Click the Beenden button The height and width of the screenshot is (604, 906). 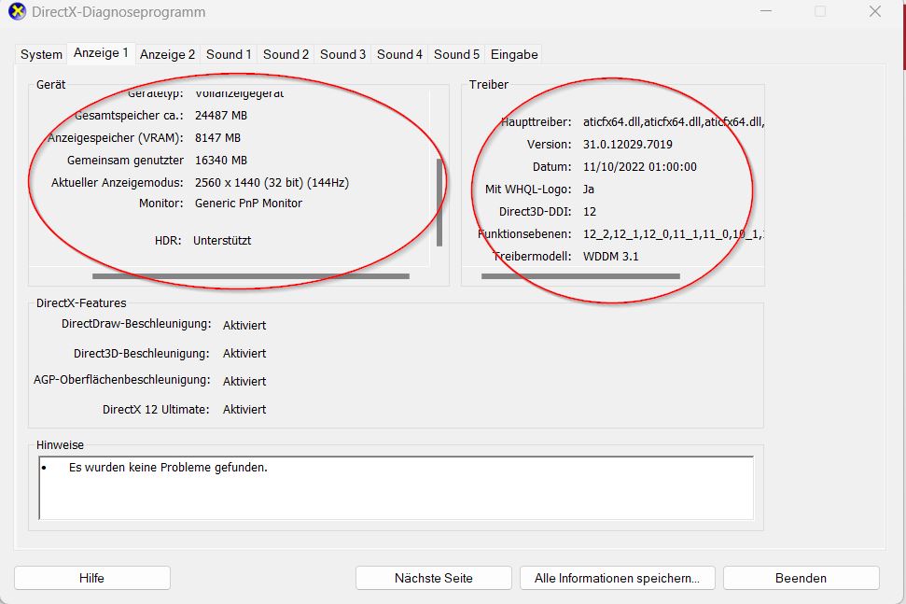[801, 578]
